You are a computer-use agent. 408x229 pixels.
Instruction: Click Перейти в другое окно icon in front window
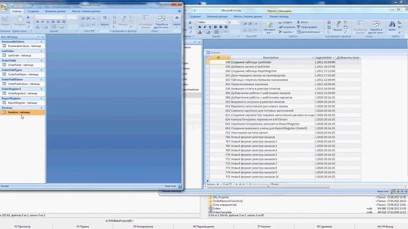point(161,18)
